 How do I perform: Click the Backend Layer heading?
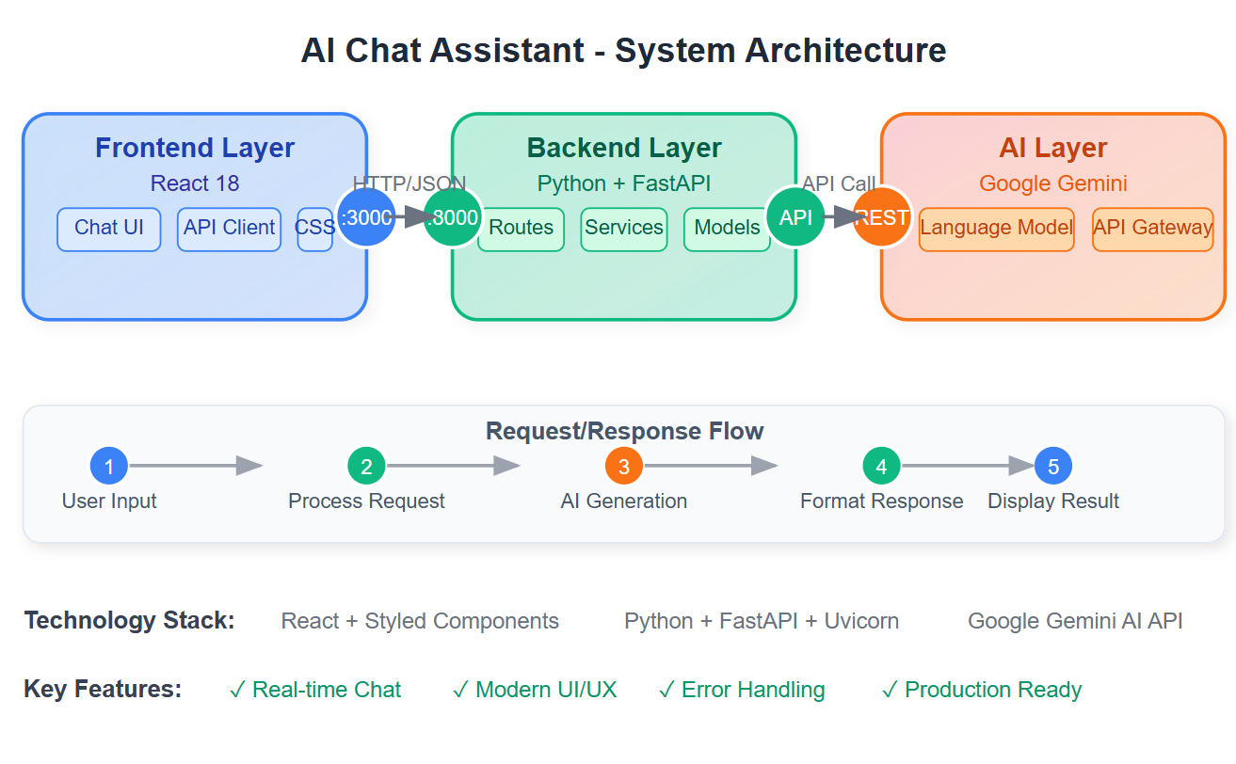tap(624, 149)
